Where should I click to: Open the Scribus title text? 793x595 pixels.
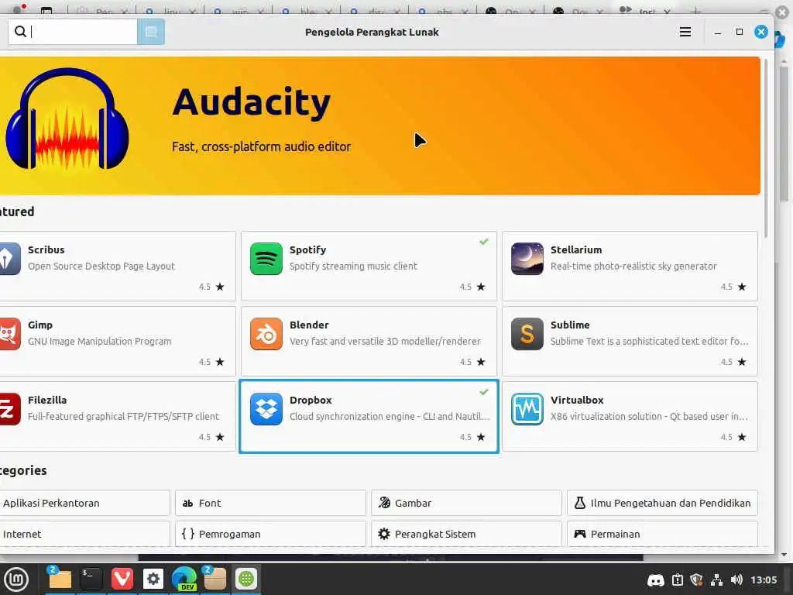[x=46, y=250]
